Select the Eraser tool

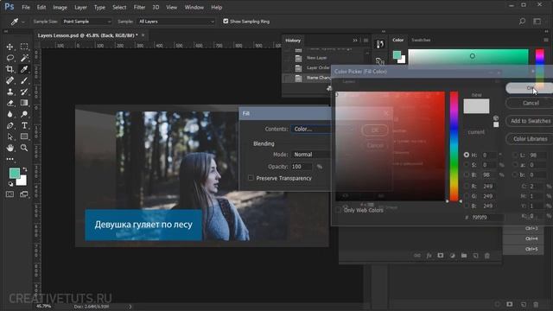pyautogui.click(x=10, y=103)
